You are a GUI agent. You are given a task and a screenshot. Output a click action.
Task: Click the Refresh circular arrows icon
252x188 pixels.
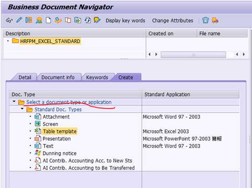tap(88, 20)
